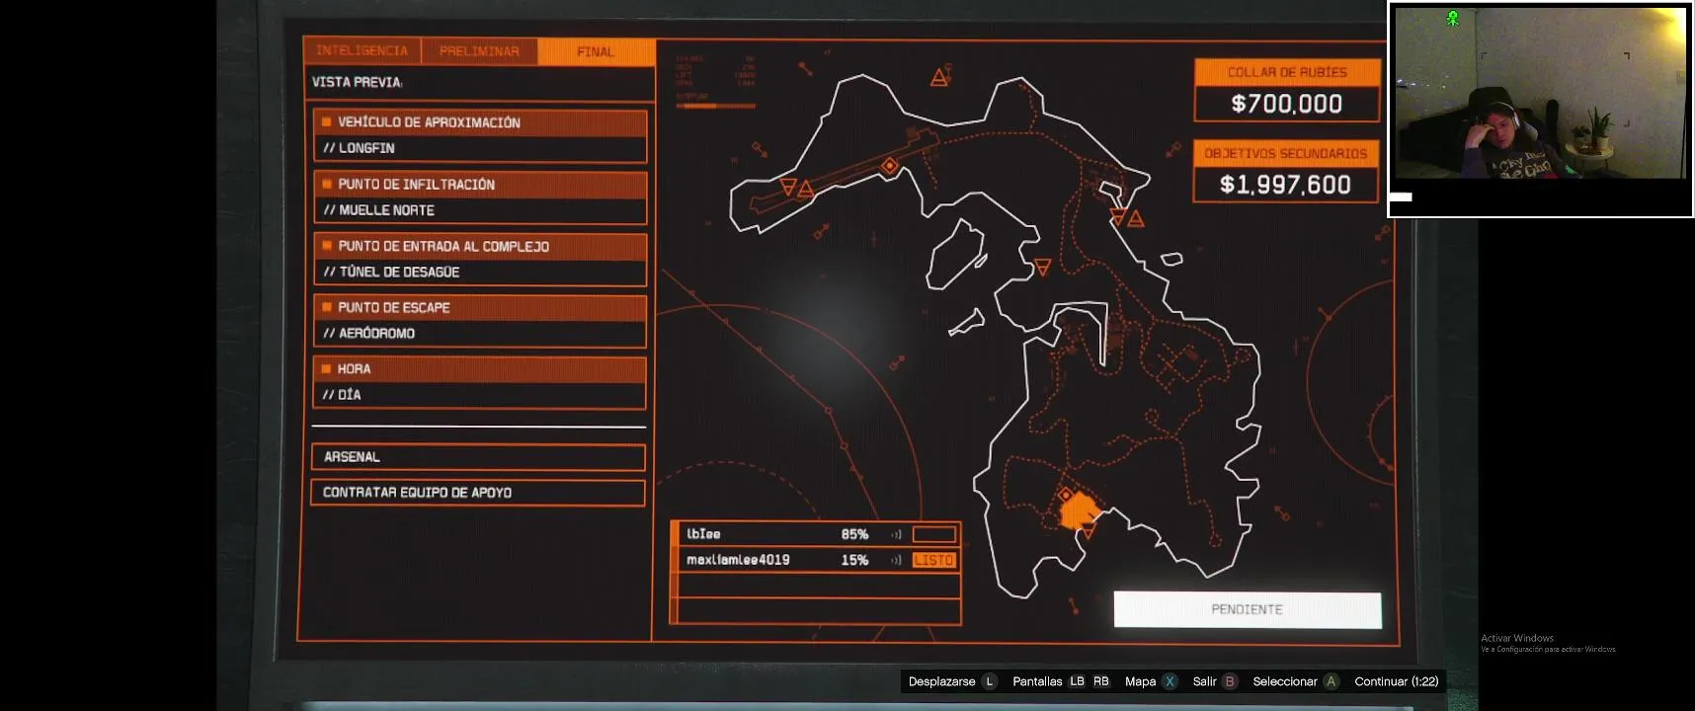This screenshot has height=711, width=1695.
Task: Click the A glyph for Seleccionar
Action: click(x=1331, y=681)
